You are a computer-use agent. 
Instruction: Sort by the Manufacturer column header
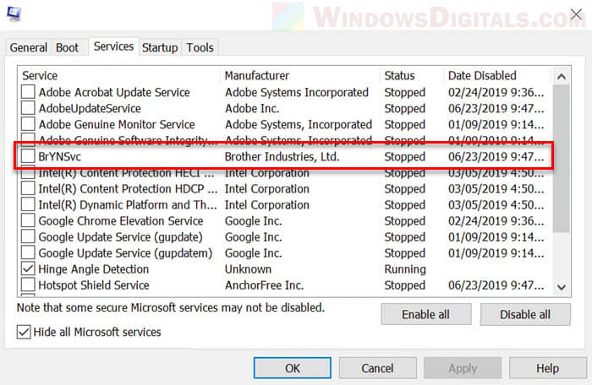299,76
